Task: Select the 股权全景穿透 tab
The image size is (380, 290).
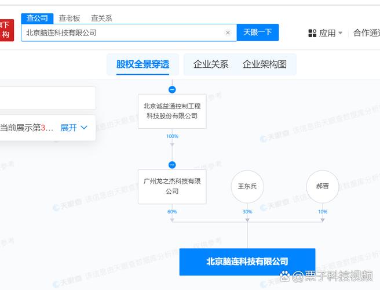Action: point(142,64)
